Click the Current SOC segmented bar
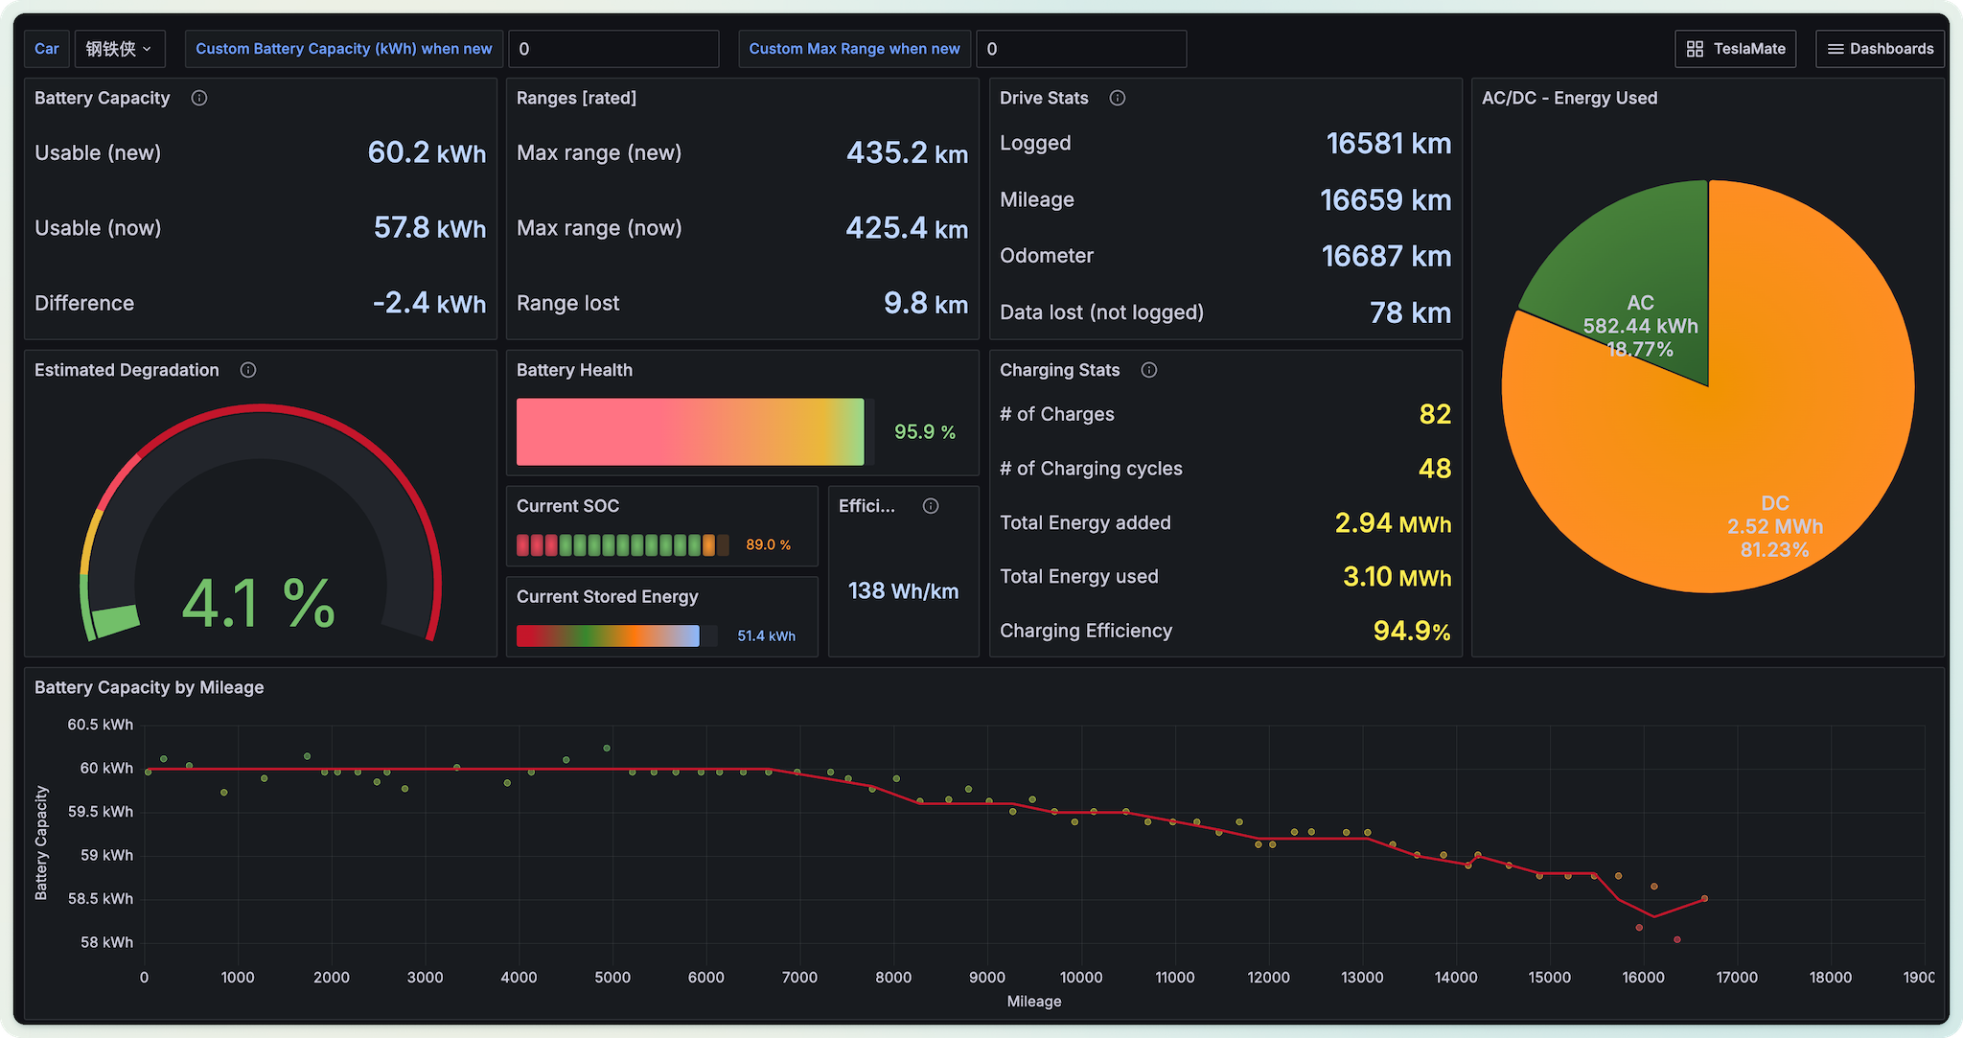The image size is (1963, 1038). pyautogui.click(x=622, y=545)
